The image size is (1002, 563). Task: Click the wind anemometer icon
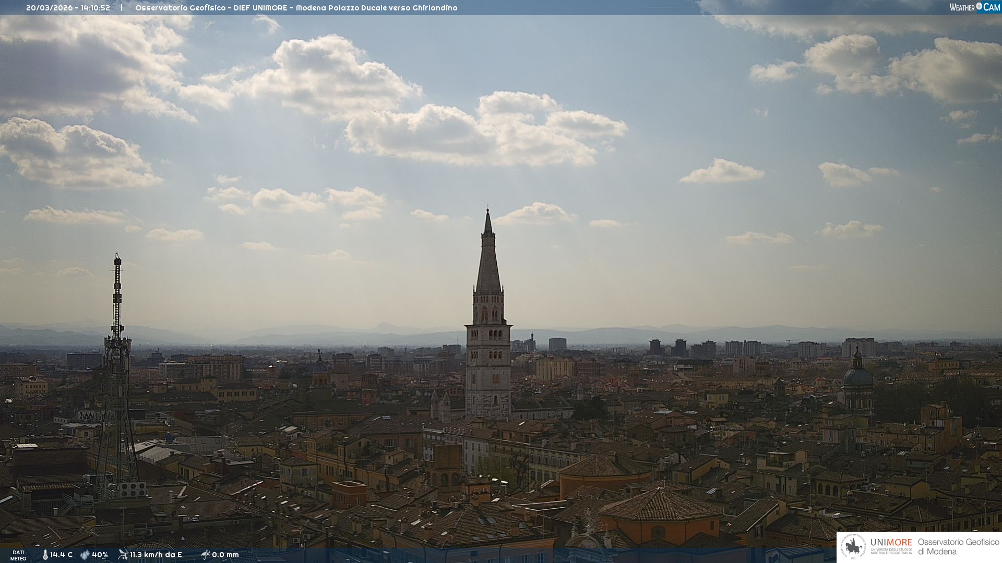(x=123, y=555)
